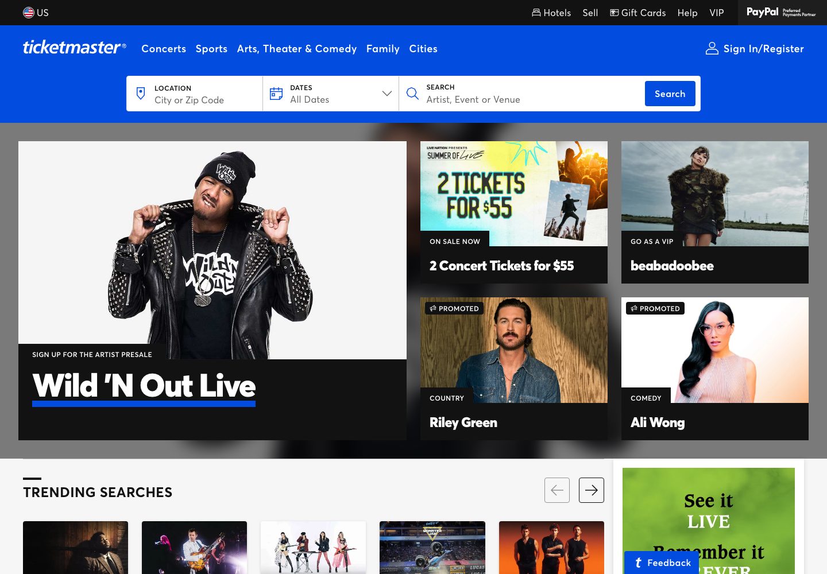827x574 pixels.
Task: Click the Sell link
Action: pyautogui.click(x=590, y=13)
